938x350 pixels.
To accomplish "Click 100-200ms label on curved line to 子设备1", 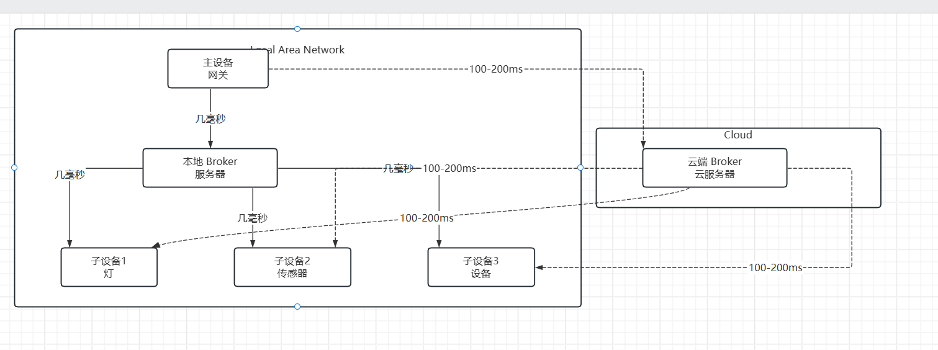I will click(x=426, y=218).
